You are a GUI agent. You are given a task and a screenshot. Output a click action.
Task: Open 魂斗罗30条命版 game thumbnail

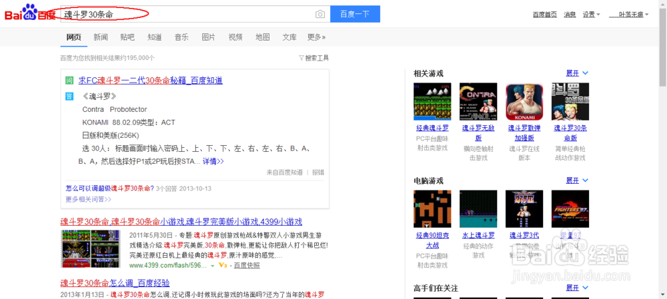[570, 101]
